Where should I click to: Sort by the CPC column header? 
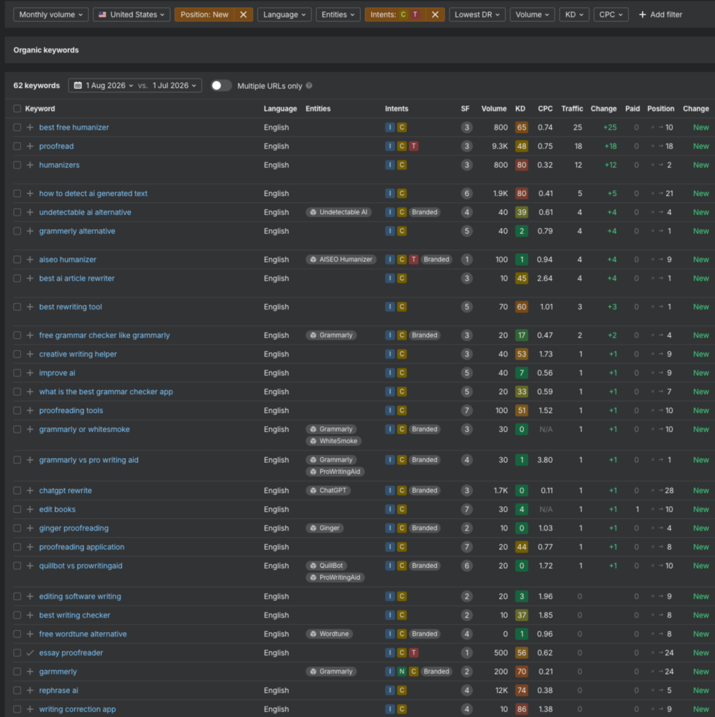pyautogui.click(x=545, y=109)
